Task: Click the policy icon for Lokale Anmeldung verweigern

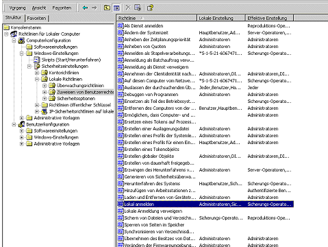Action: 121,211
